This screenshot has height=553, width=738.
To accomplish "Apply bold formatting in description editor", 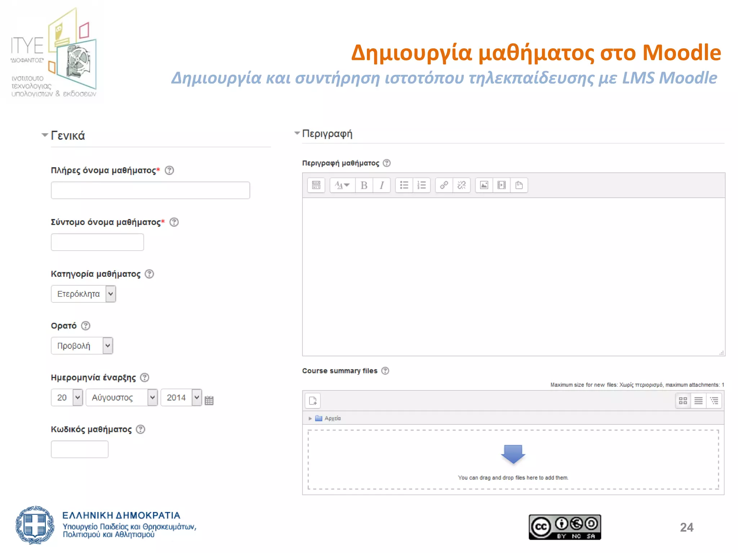I will pos(364,185).
